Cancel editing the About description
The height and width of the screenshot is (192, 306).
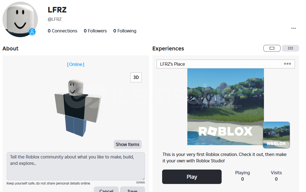click(106, 190)
